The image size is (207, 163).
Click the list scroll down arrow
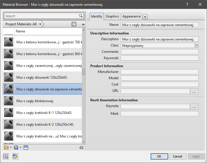pos(84,142)
